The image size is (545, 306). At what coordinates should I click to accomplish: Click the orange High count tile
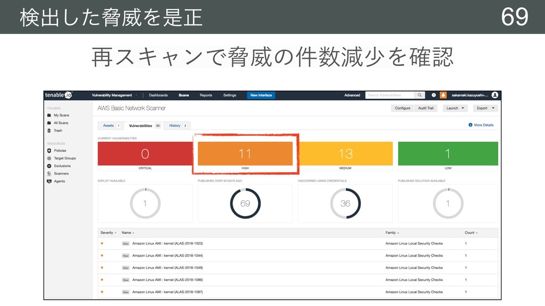click(x=245, y=154)
